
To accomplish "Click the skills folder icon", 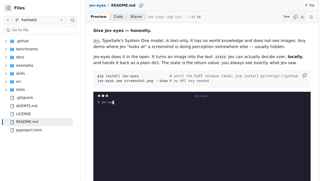I will (x=12, y=73).
